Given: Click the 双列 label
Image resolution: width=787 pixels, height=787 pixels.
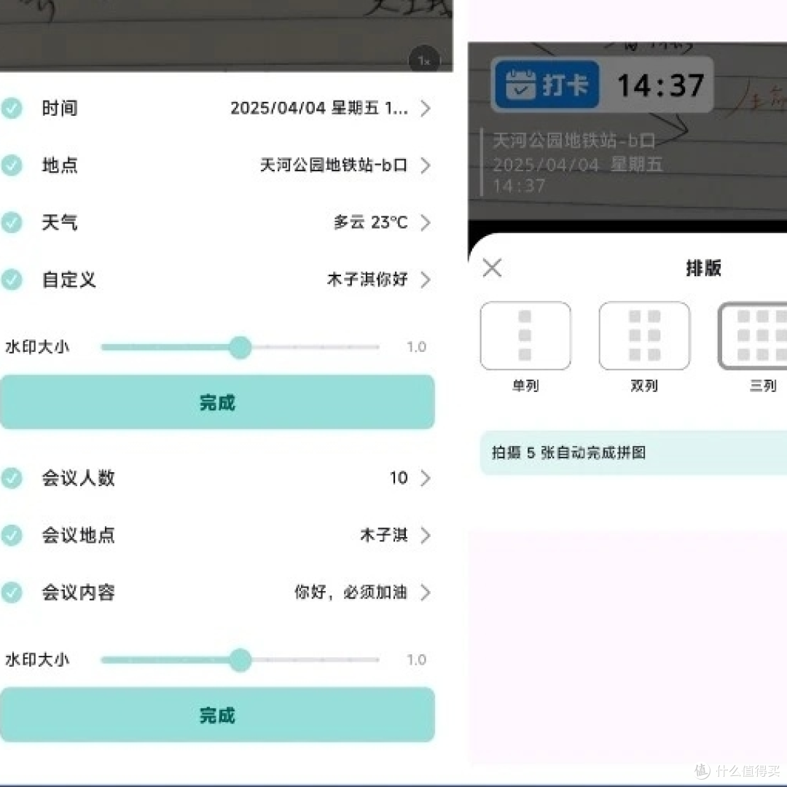Looking at the screenshot, I should (644, 386).
